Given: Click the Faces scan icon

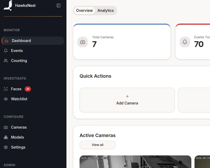Looking at the screenshot, I should pos(6,89).
